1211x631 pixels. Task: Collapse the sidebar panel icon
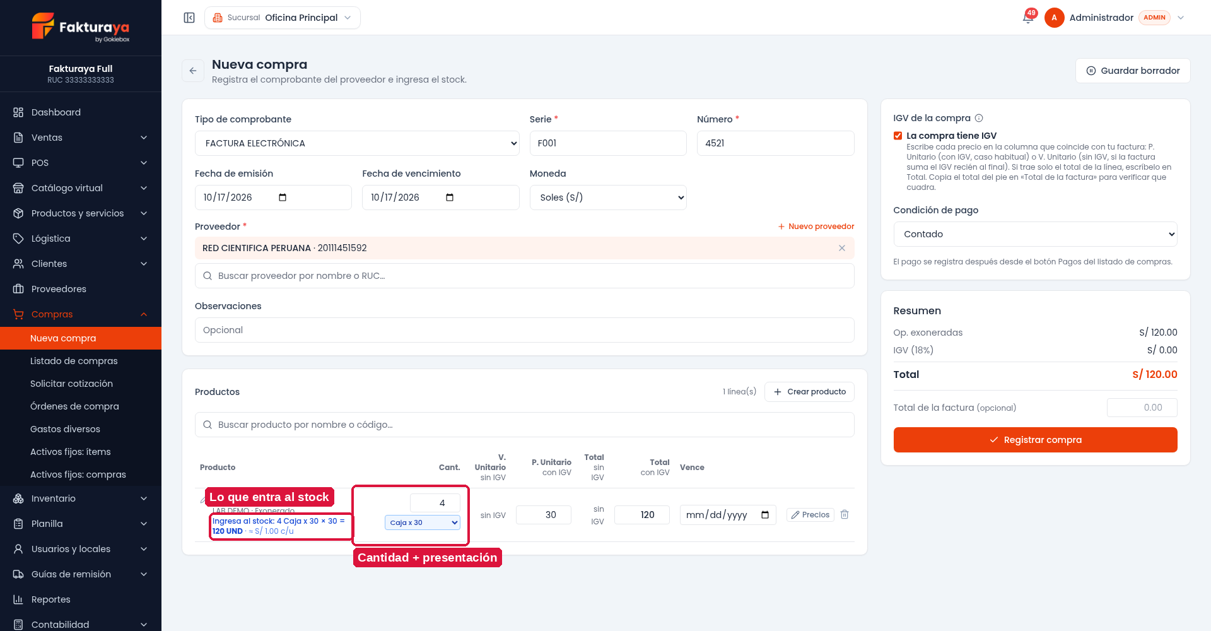(x=189, y=18)
